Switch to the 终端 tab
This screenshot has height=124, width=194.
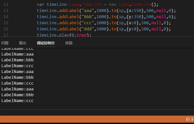[69, 43]
